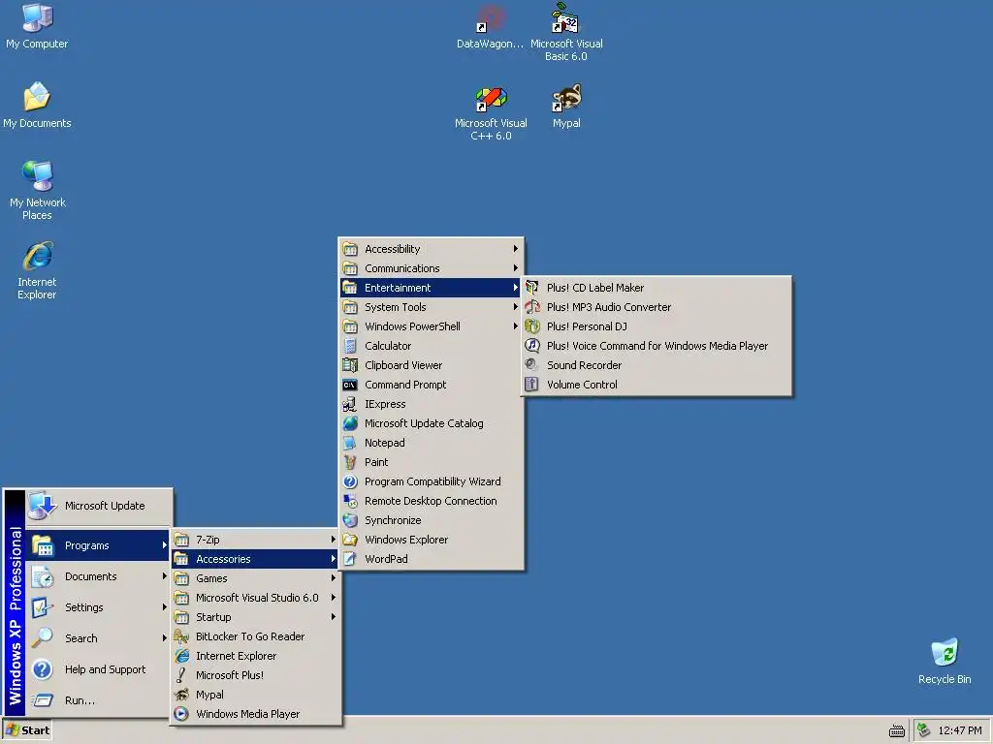Open the Recycle Bin
This screenshot has height=744, width=993.
(945, 662)
